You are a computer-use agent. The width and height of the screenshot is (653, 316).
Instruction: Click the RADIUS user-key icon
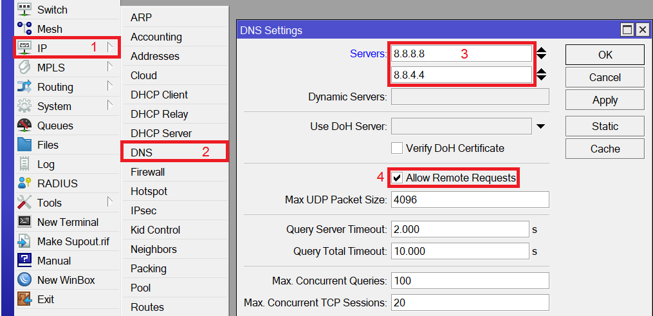[x=24, y=183]
